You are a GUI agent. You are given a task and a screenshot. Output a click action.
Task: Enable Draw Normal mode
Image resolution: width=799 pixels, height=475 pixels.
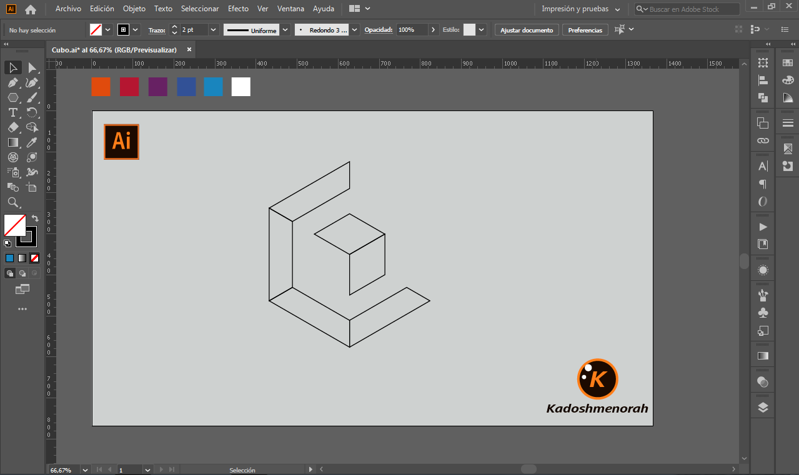[10, 273]
